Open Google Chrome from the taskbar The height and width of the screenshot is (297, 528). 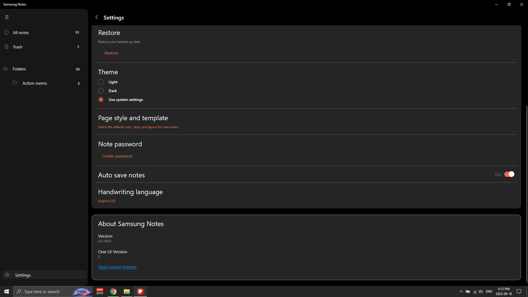(x=113, y=292)
